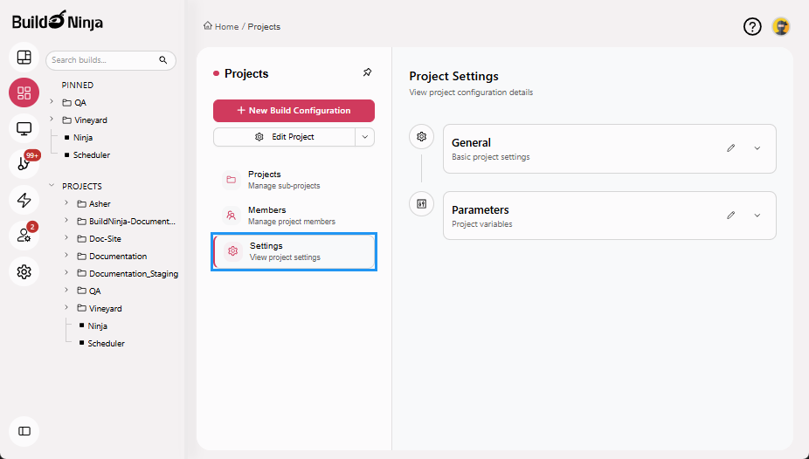The height and width of the screenshot is (459, 809).
Task: Open the Members menu item
Action: tap(294, 216)
